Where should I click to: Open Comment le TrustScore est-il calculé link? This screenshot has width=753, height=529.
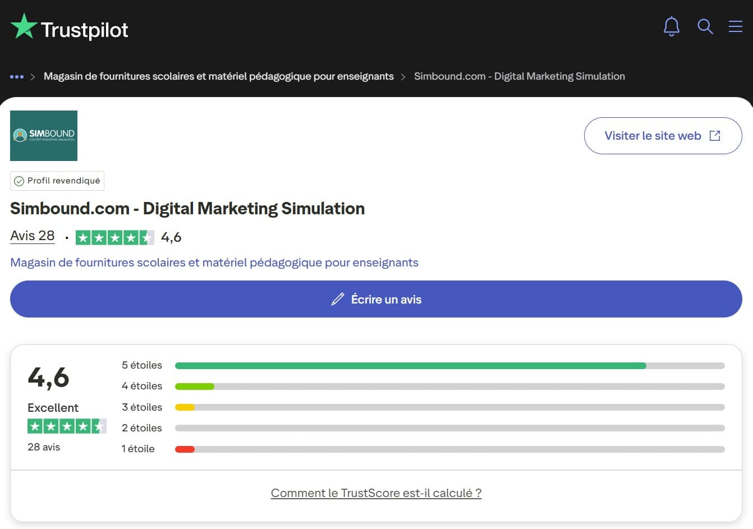376,493
